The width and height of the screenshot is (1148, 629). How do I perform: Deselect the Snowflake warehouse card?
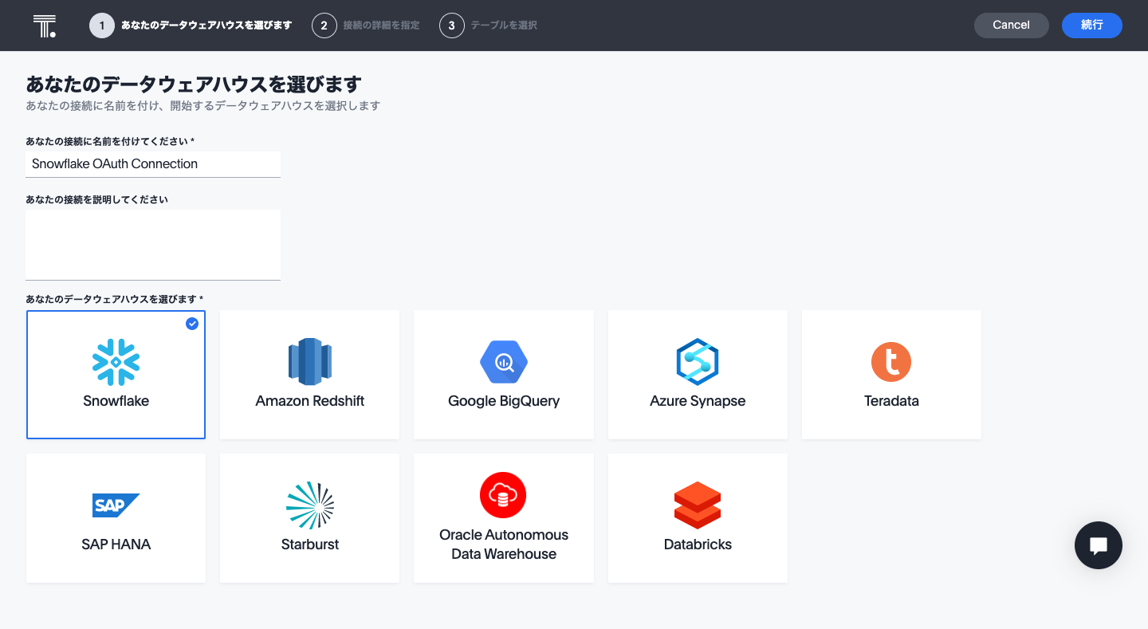click(116, 374)
